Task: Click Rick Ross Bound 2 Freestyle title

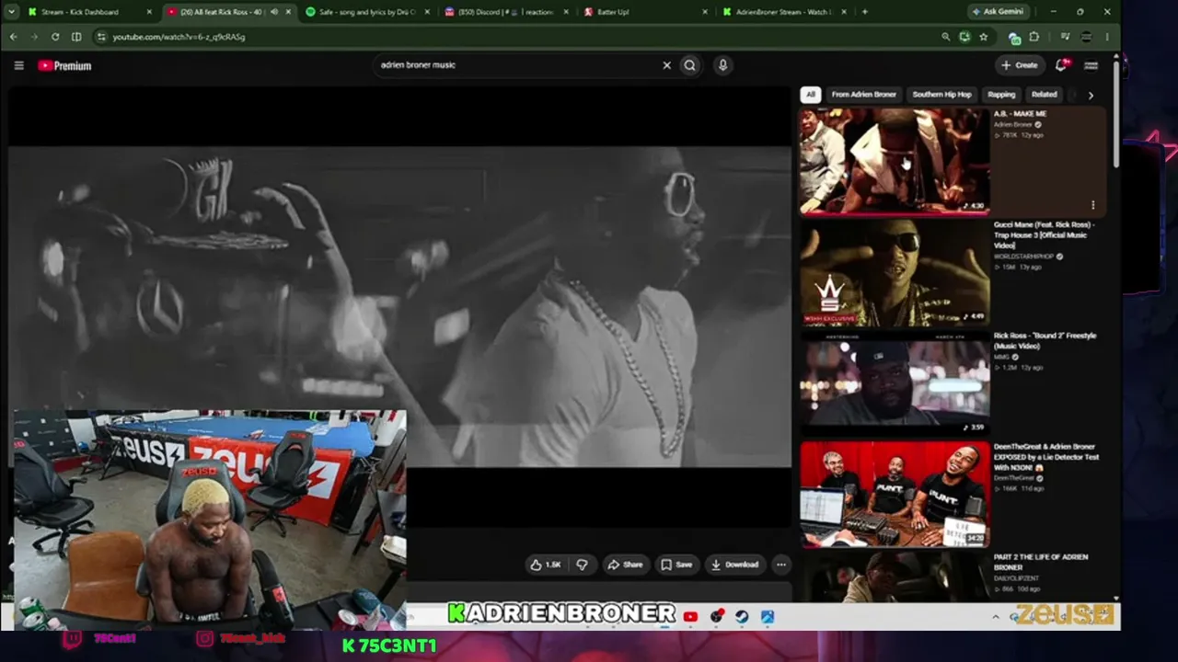Action: click(1045, 340)
